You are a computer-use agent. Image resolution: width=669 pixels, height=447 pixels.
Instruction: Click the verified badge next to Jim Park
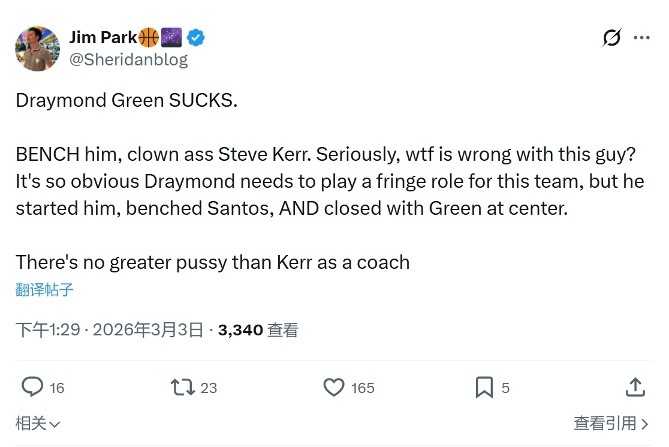(194, 37)
